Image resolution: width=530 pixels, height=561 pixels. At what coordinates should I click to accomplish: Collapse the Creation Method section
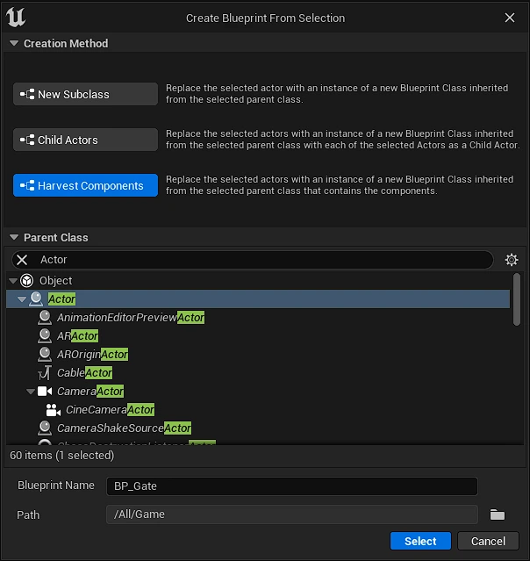click(13, 44)
